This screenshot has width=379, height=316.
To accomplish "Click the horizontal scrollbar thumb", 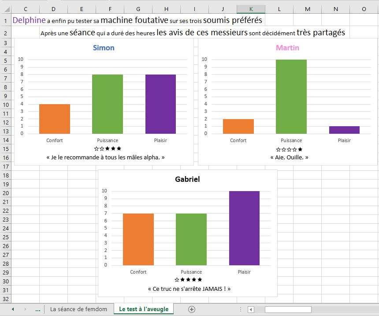I will [288, 309].
